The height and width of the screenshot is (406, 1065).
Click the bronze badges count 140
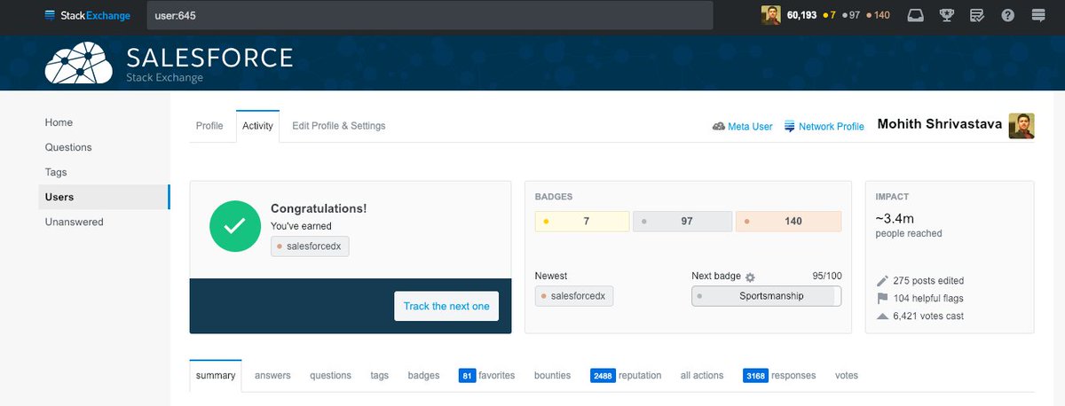(788, 221)
